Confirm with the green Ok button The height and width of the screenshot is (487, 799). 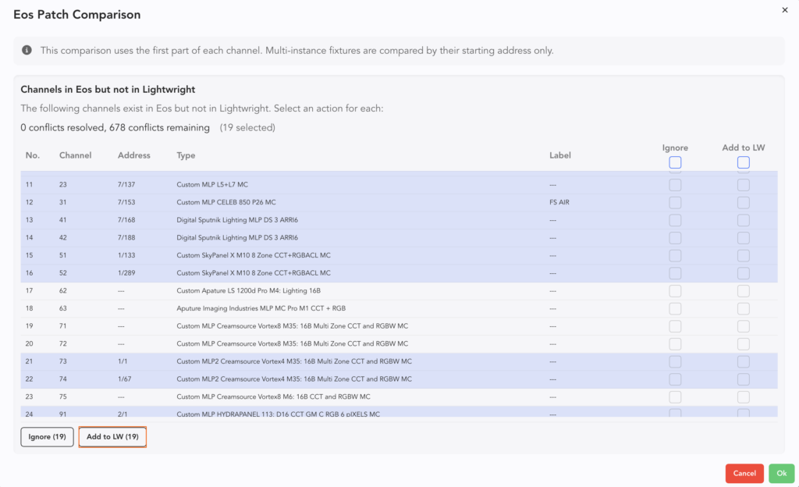[x=781, y=473]
